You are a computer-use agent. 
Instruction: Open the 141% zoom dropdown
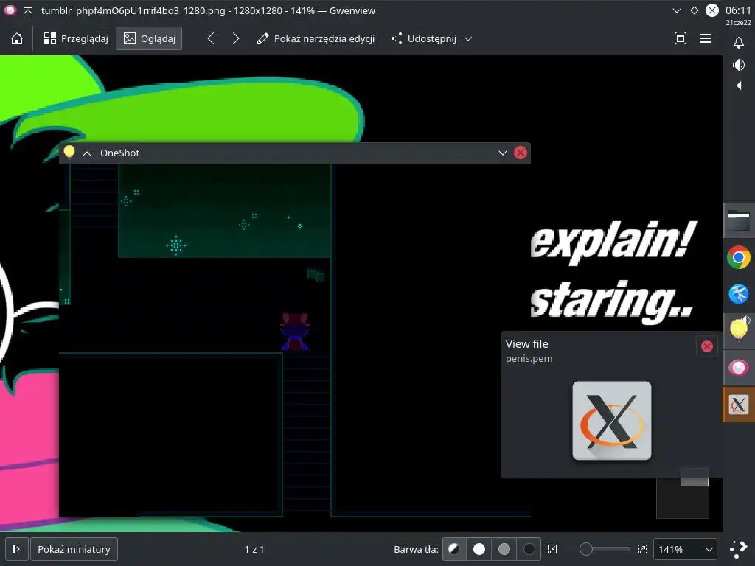[685, 549]
